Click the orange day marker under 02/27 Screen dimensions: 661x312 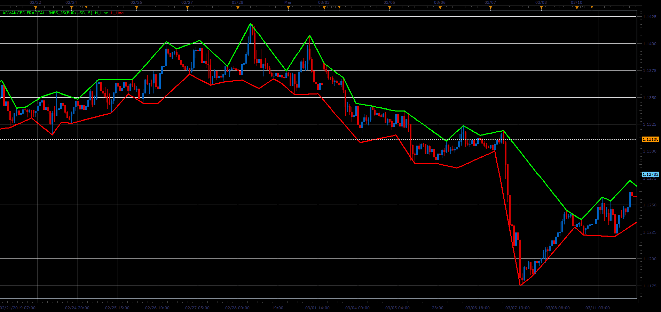187,7
